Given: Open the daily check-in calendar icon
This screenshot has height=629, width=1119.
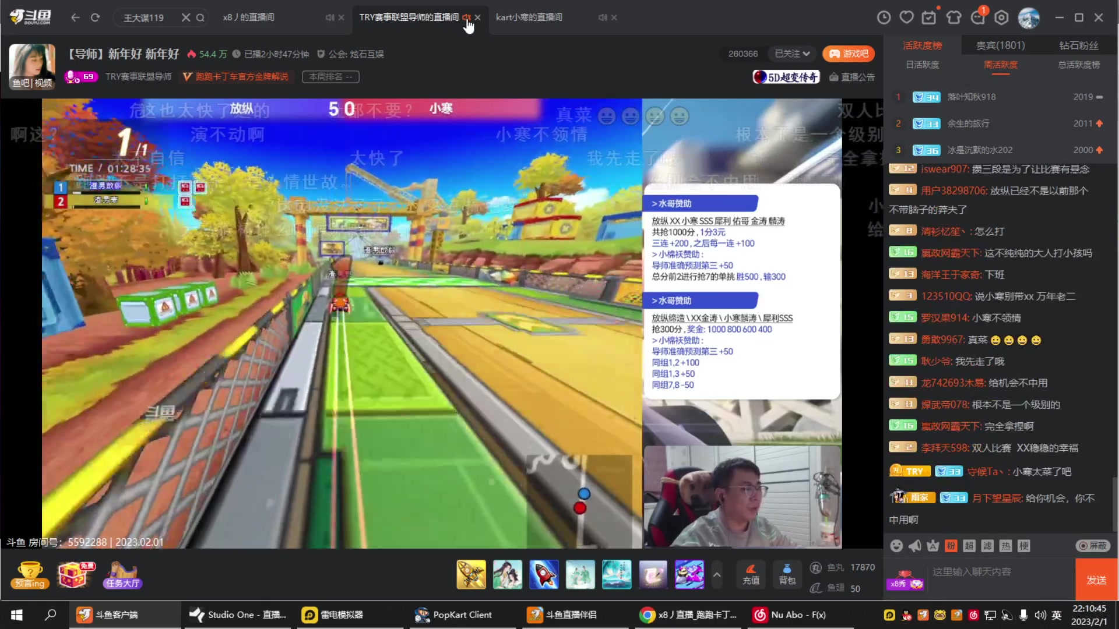Looking at the screenshot, I should (x=929, y=17).
